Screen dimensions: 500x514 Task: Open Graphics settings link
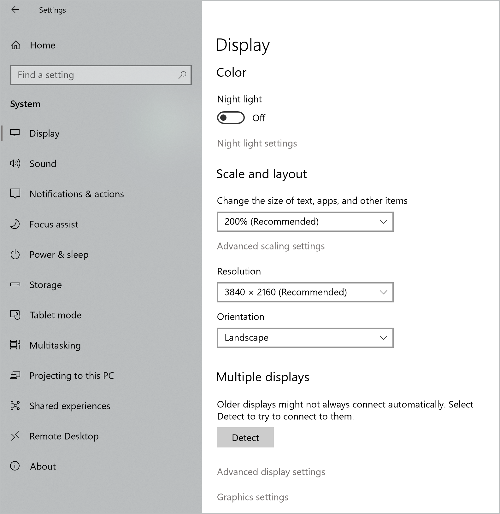click(253, 497)
